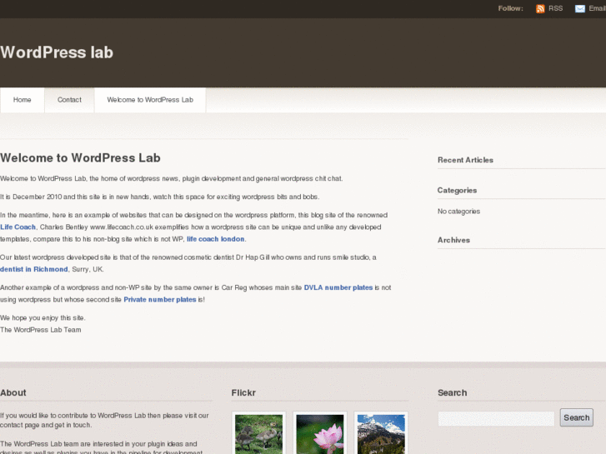Viewport: 606px width, 454px height.
Task: Open the Flickr pink lotus thumbnail
Action: tap(319, 432)
